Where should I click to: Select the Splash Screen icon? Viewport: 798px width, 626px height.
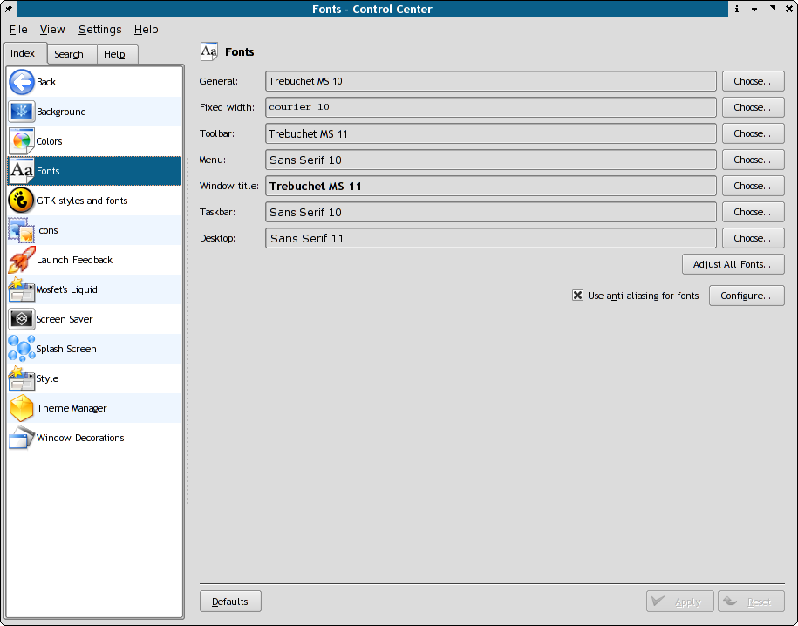[21, 349]
